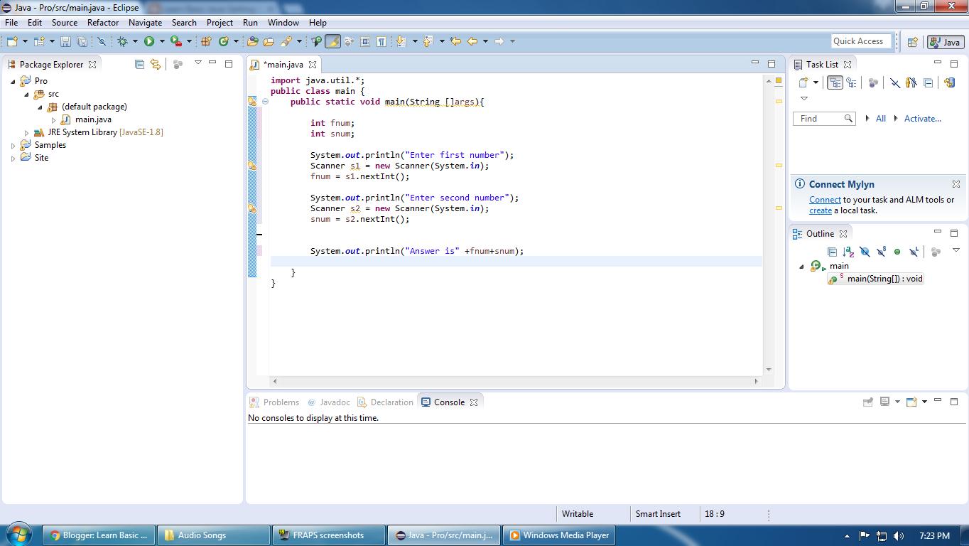This screenshot has height=546, width=969.
Task: Launch Debug with the bug icon
Action: point(122,41)
